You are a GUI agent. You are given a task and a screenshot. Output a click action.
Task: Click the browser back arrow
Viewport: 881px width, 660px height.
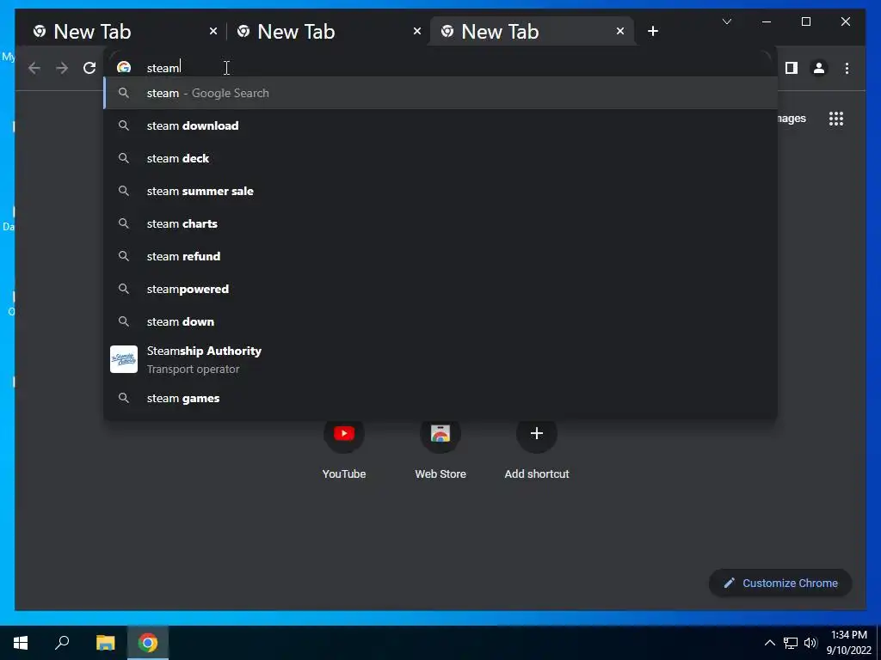pyautogui.click(x=34, y=69)
